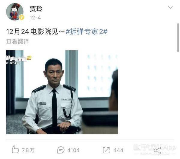Click the movie title logo in photo corner
The width and height of the screenshot is (180, 159).
[19, 58]
